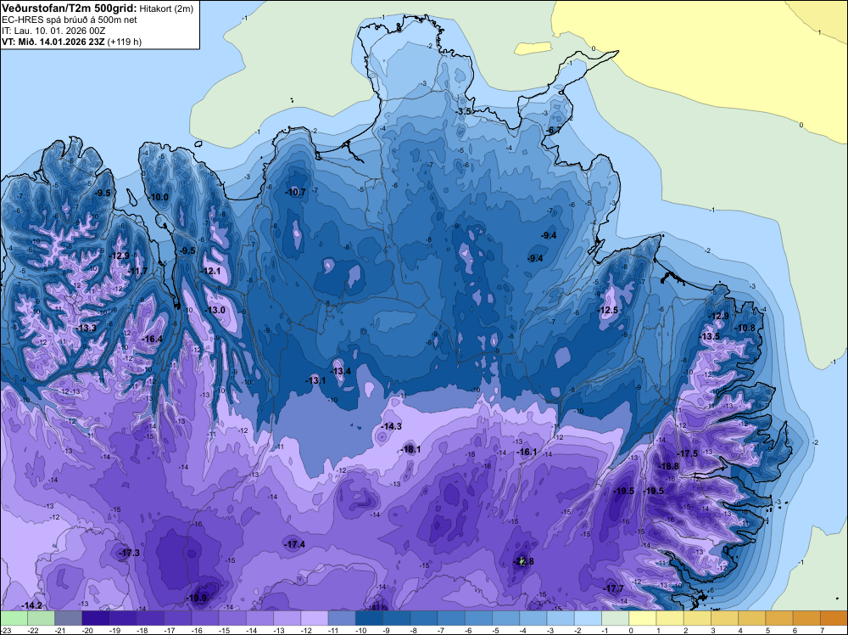Click the -21 gray-blue legend swatch
This screenshot has width=848, height=635.
(68, 618)
